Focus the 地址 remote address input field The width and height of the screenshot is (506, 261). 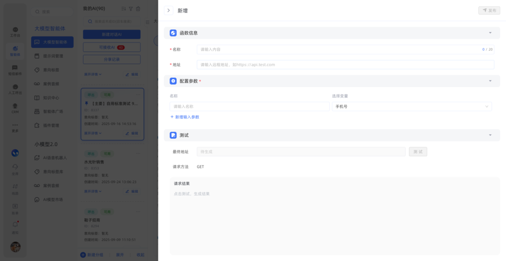[345, 65]
